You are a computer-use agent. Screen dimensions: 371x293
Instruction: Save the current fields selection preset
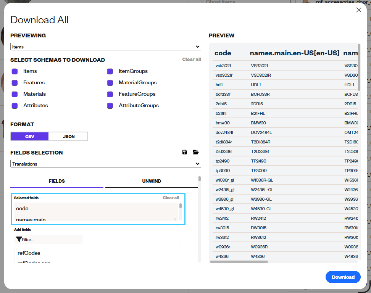(185, 152)
